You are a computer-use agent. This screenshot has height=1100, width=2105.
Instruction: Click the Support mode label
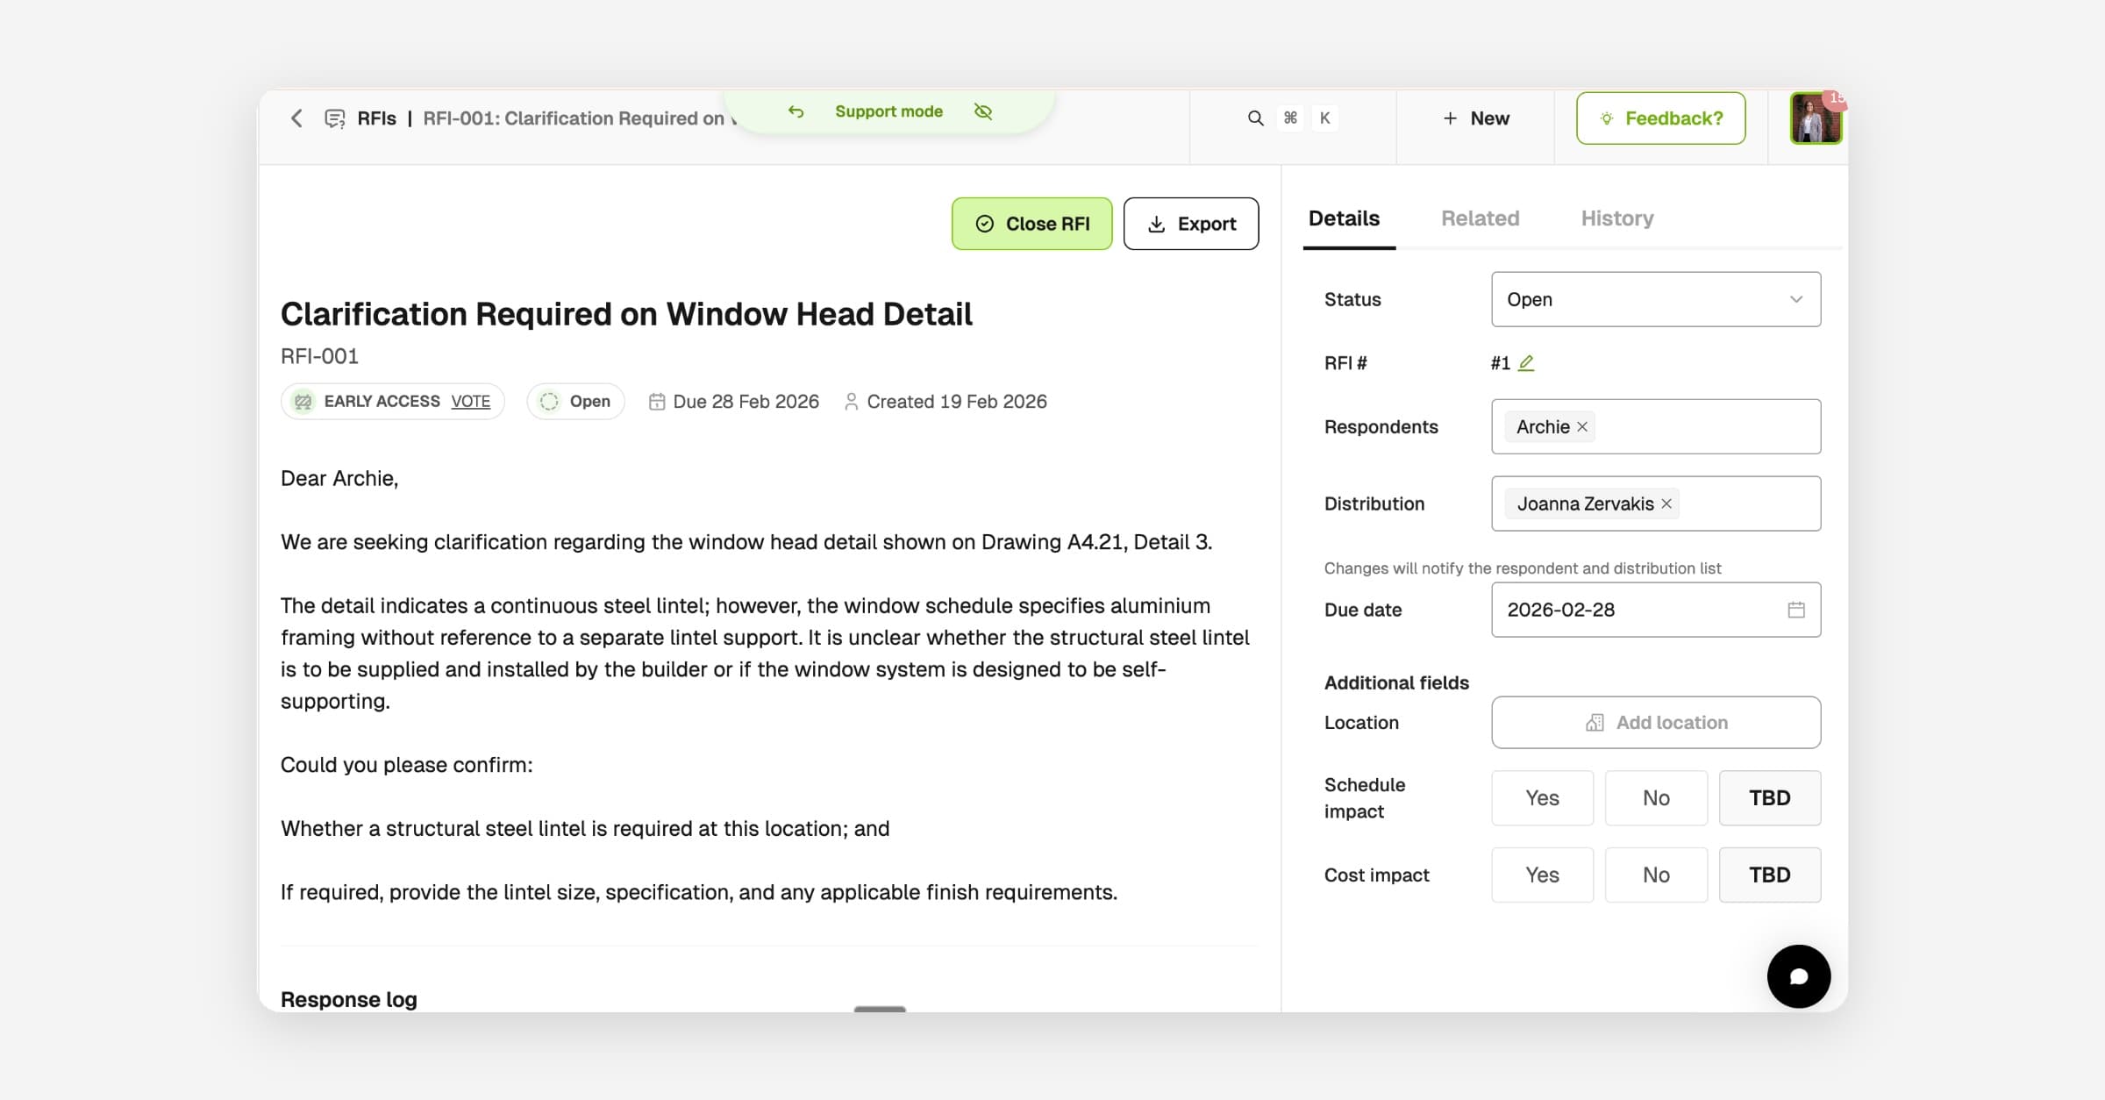point(888,111)
